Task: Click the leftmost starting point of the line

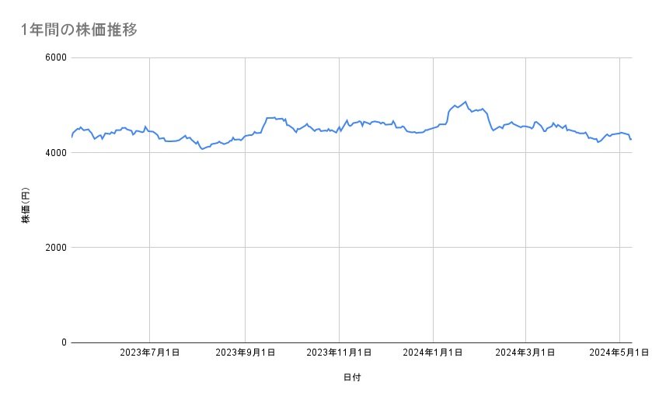Action: (71, 137)
